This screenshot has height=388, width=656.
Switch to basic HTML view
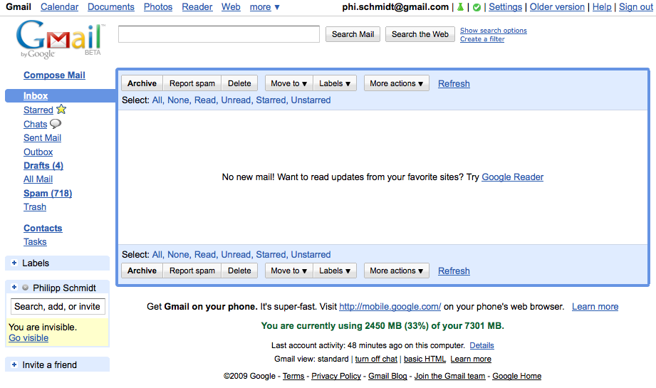click(425, 359)
